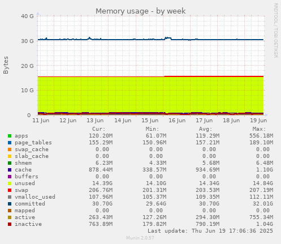Click the 'apps' legend label
The height and width of the screenshot is (244, 281).
click(x=21, y=136)
